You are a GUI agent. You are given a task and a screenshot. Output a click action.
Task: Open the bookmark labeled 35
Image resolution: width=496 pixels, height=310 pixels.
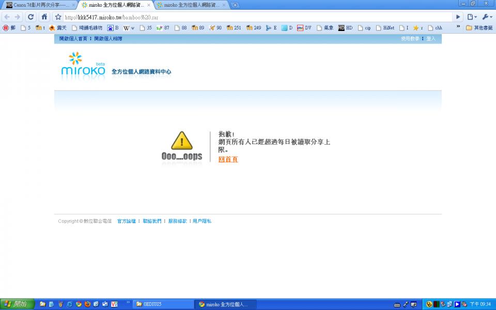tap(146, 28)
